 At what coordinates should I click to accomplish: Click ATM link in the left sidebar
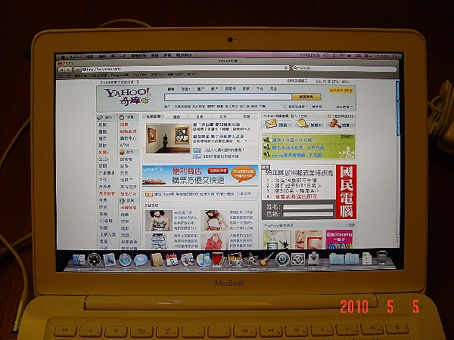124,145
